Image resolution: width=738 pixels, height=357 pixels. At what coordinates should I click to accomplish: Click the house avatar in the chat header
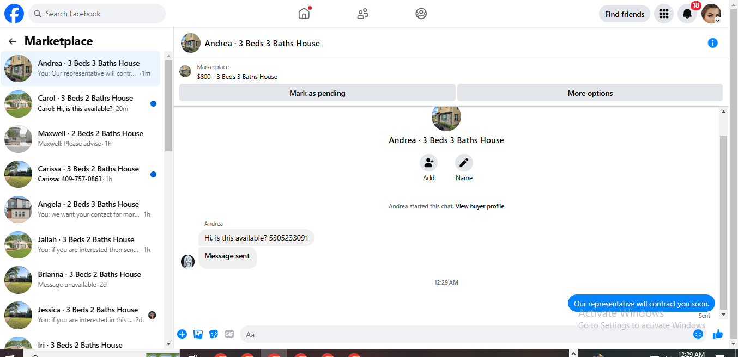pos(191,43)
